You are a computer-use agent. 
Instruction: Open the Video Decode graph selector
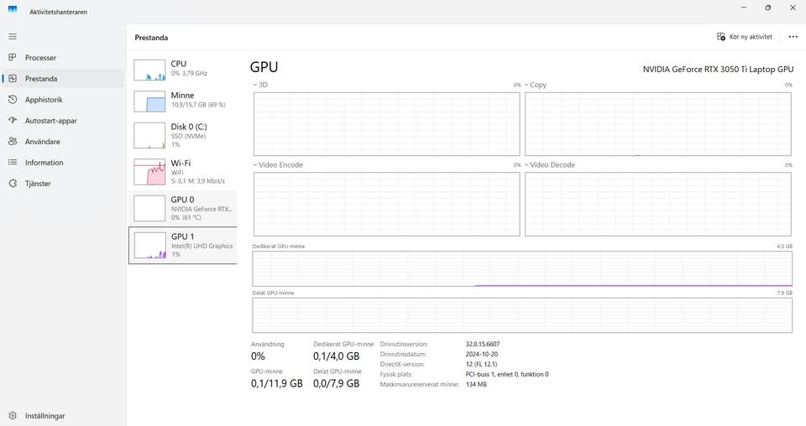527,165
